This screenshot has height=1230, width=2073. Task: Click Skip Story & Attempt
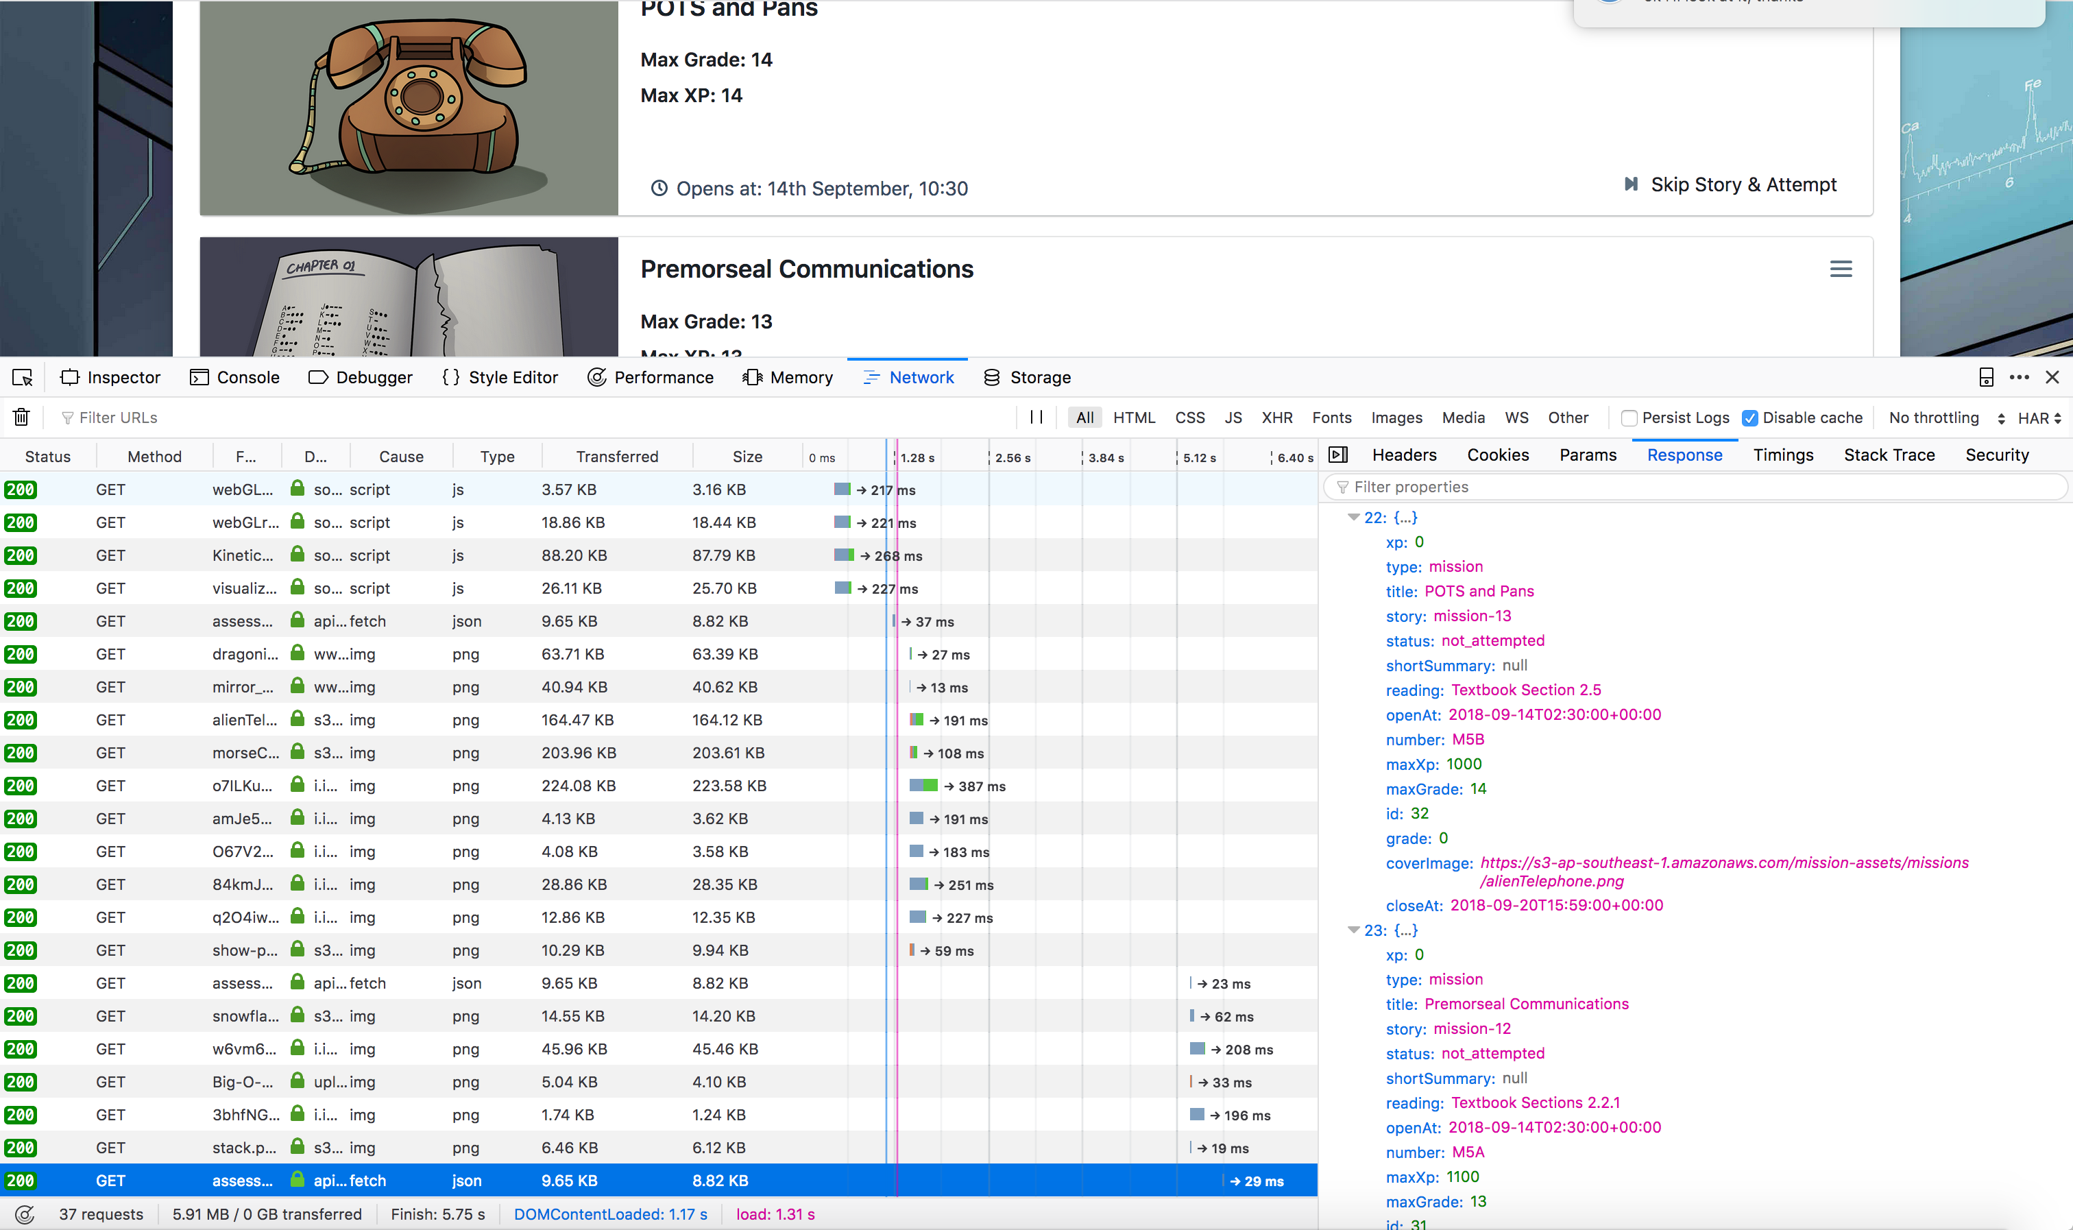(x=1730, y=184)
